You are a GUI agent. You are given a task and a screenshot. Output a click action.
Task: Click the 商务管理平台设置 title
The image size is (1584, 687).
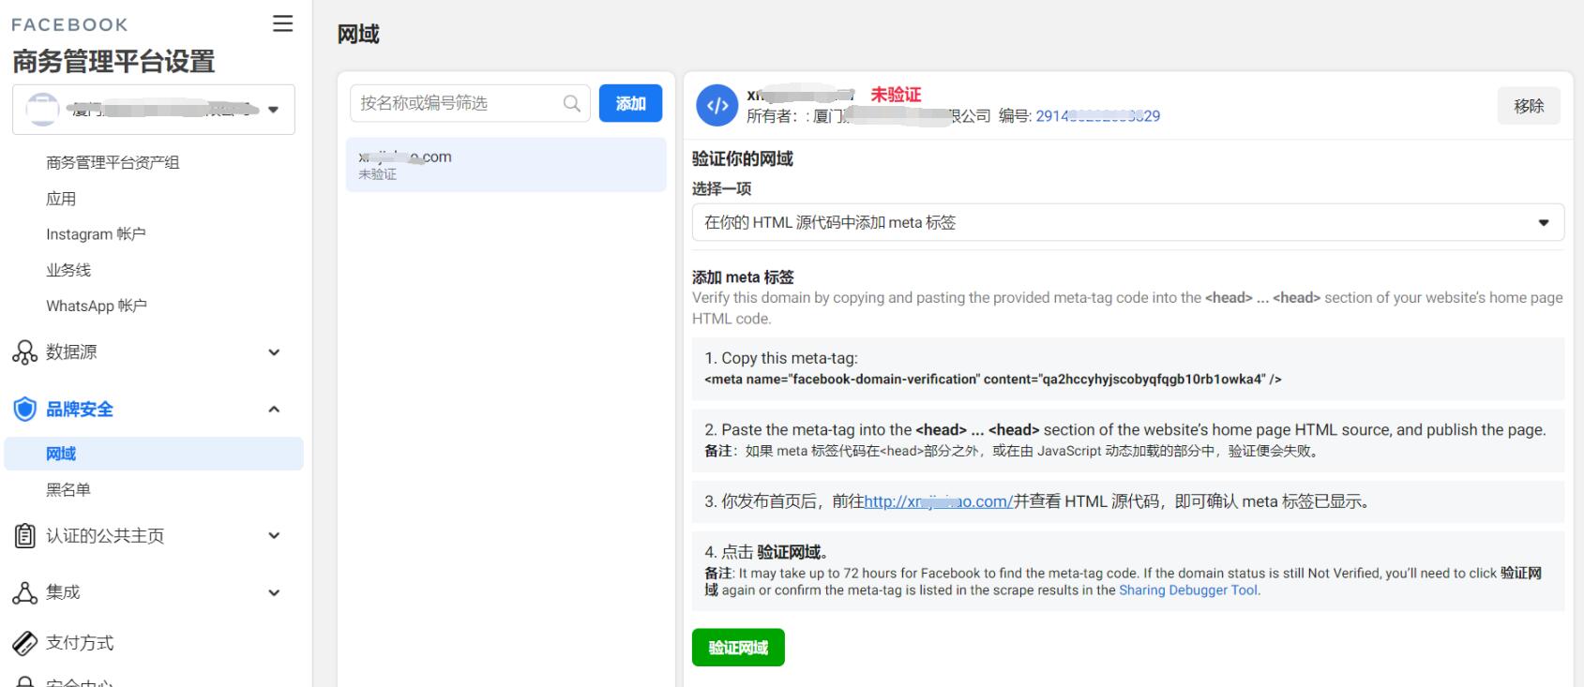point(113,62)
